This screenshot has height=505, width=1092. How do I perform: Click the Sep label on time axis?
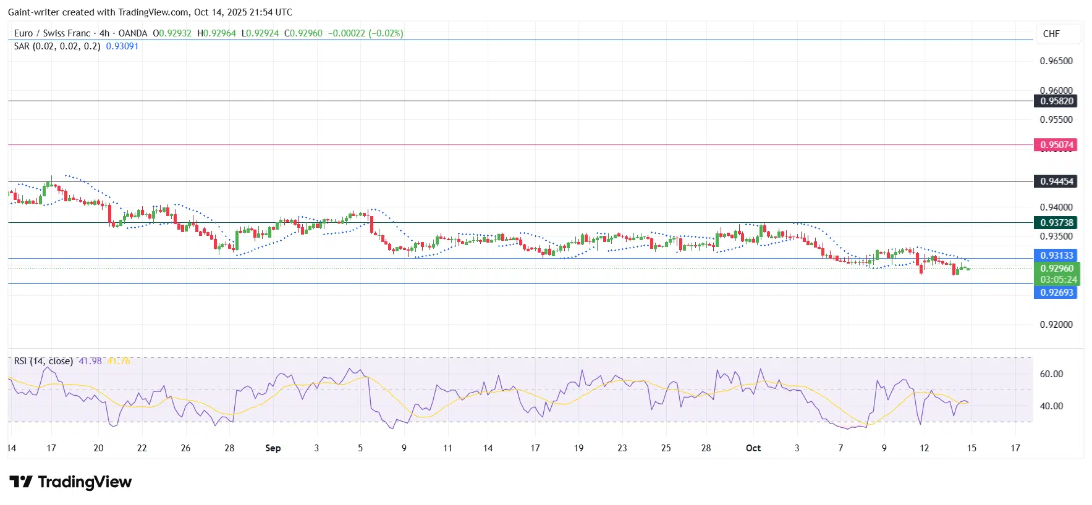(273, 448)
